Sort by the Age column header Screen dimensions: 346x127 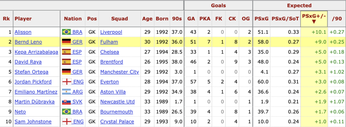[x=147, y=19]
